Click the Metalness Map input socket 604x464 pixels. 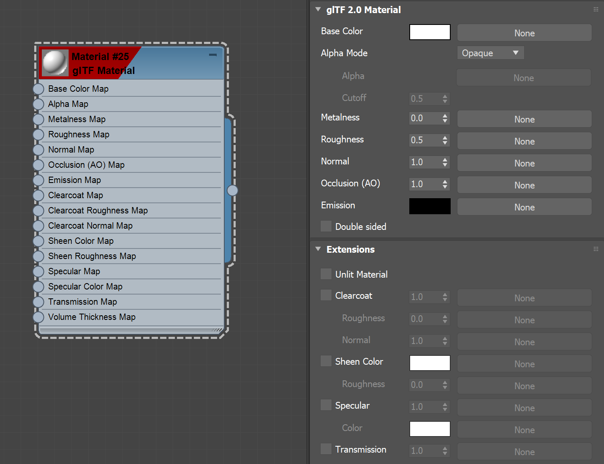38,119
